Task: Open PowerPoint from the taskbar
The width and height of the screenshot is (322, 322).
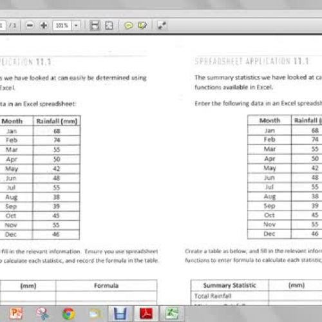Action: tap(16, 313)
